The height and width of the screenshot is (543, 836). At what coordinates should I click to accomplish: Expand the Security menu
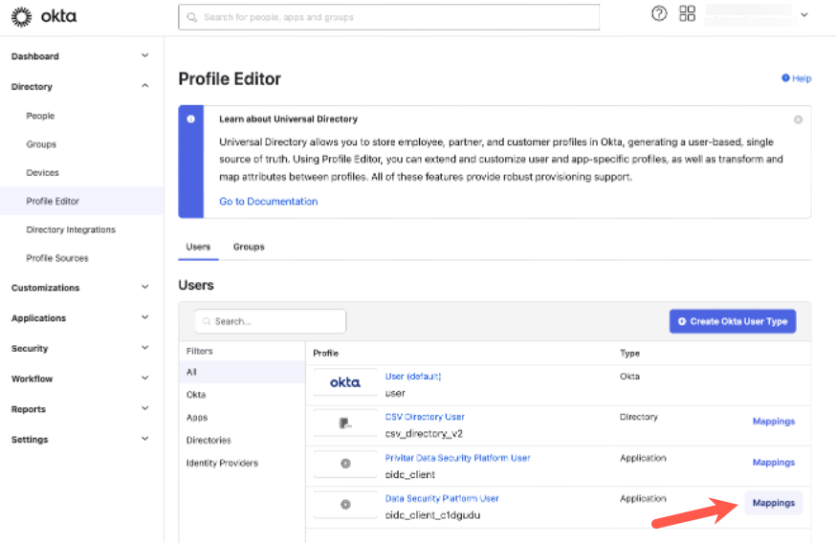point(144,347)
